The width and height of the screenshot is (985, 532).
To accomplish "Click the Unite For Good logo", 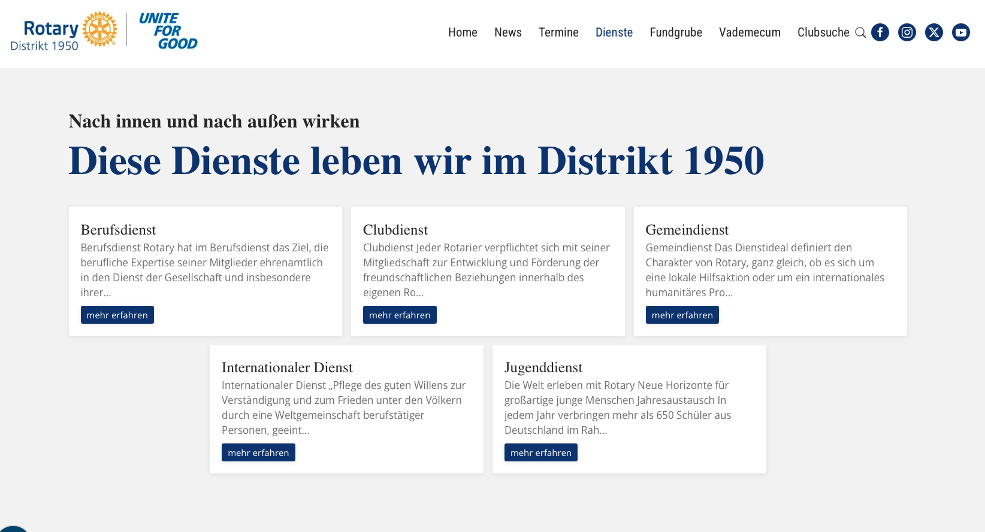I will (x=168, y=31).
